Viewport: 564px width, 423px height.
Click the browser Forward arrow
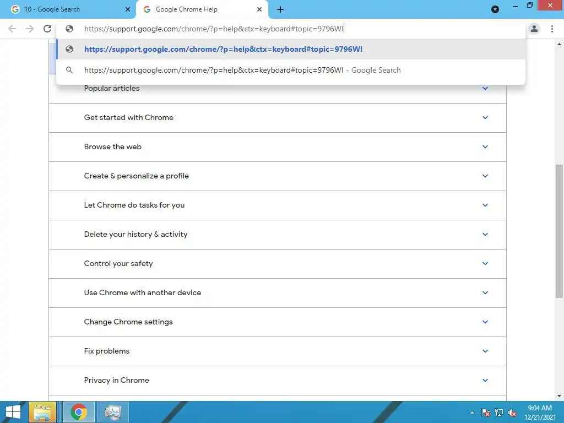point(30,29)
